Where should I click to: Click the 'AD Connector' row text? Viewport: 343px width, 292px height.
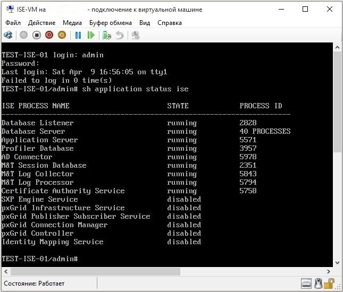(27, 157)
